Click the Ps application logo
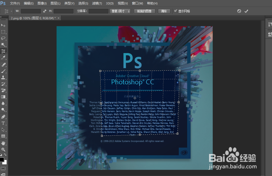Image resolution: width=272 pixels, height=176 pixels. click(x=3, y=3)
